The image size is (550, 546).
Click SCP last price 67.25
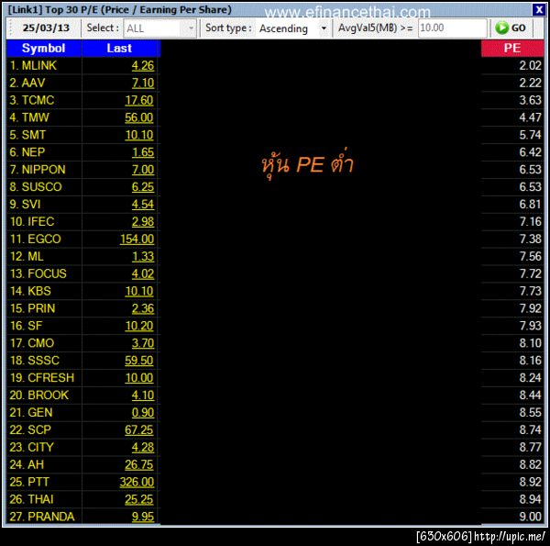139,429
